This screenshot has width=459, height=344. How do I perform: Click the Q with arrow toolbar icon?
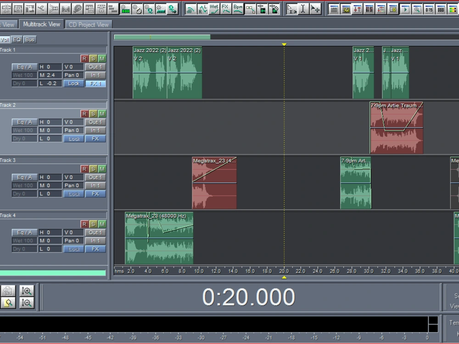pos(173,9)
